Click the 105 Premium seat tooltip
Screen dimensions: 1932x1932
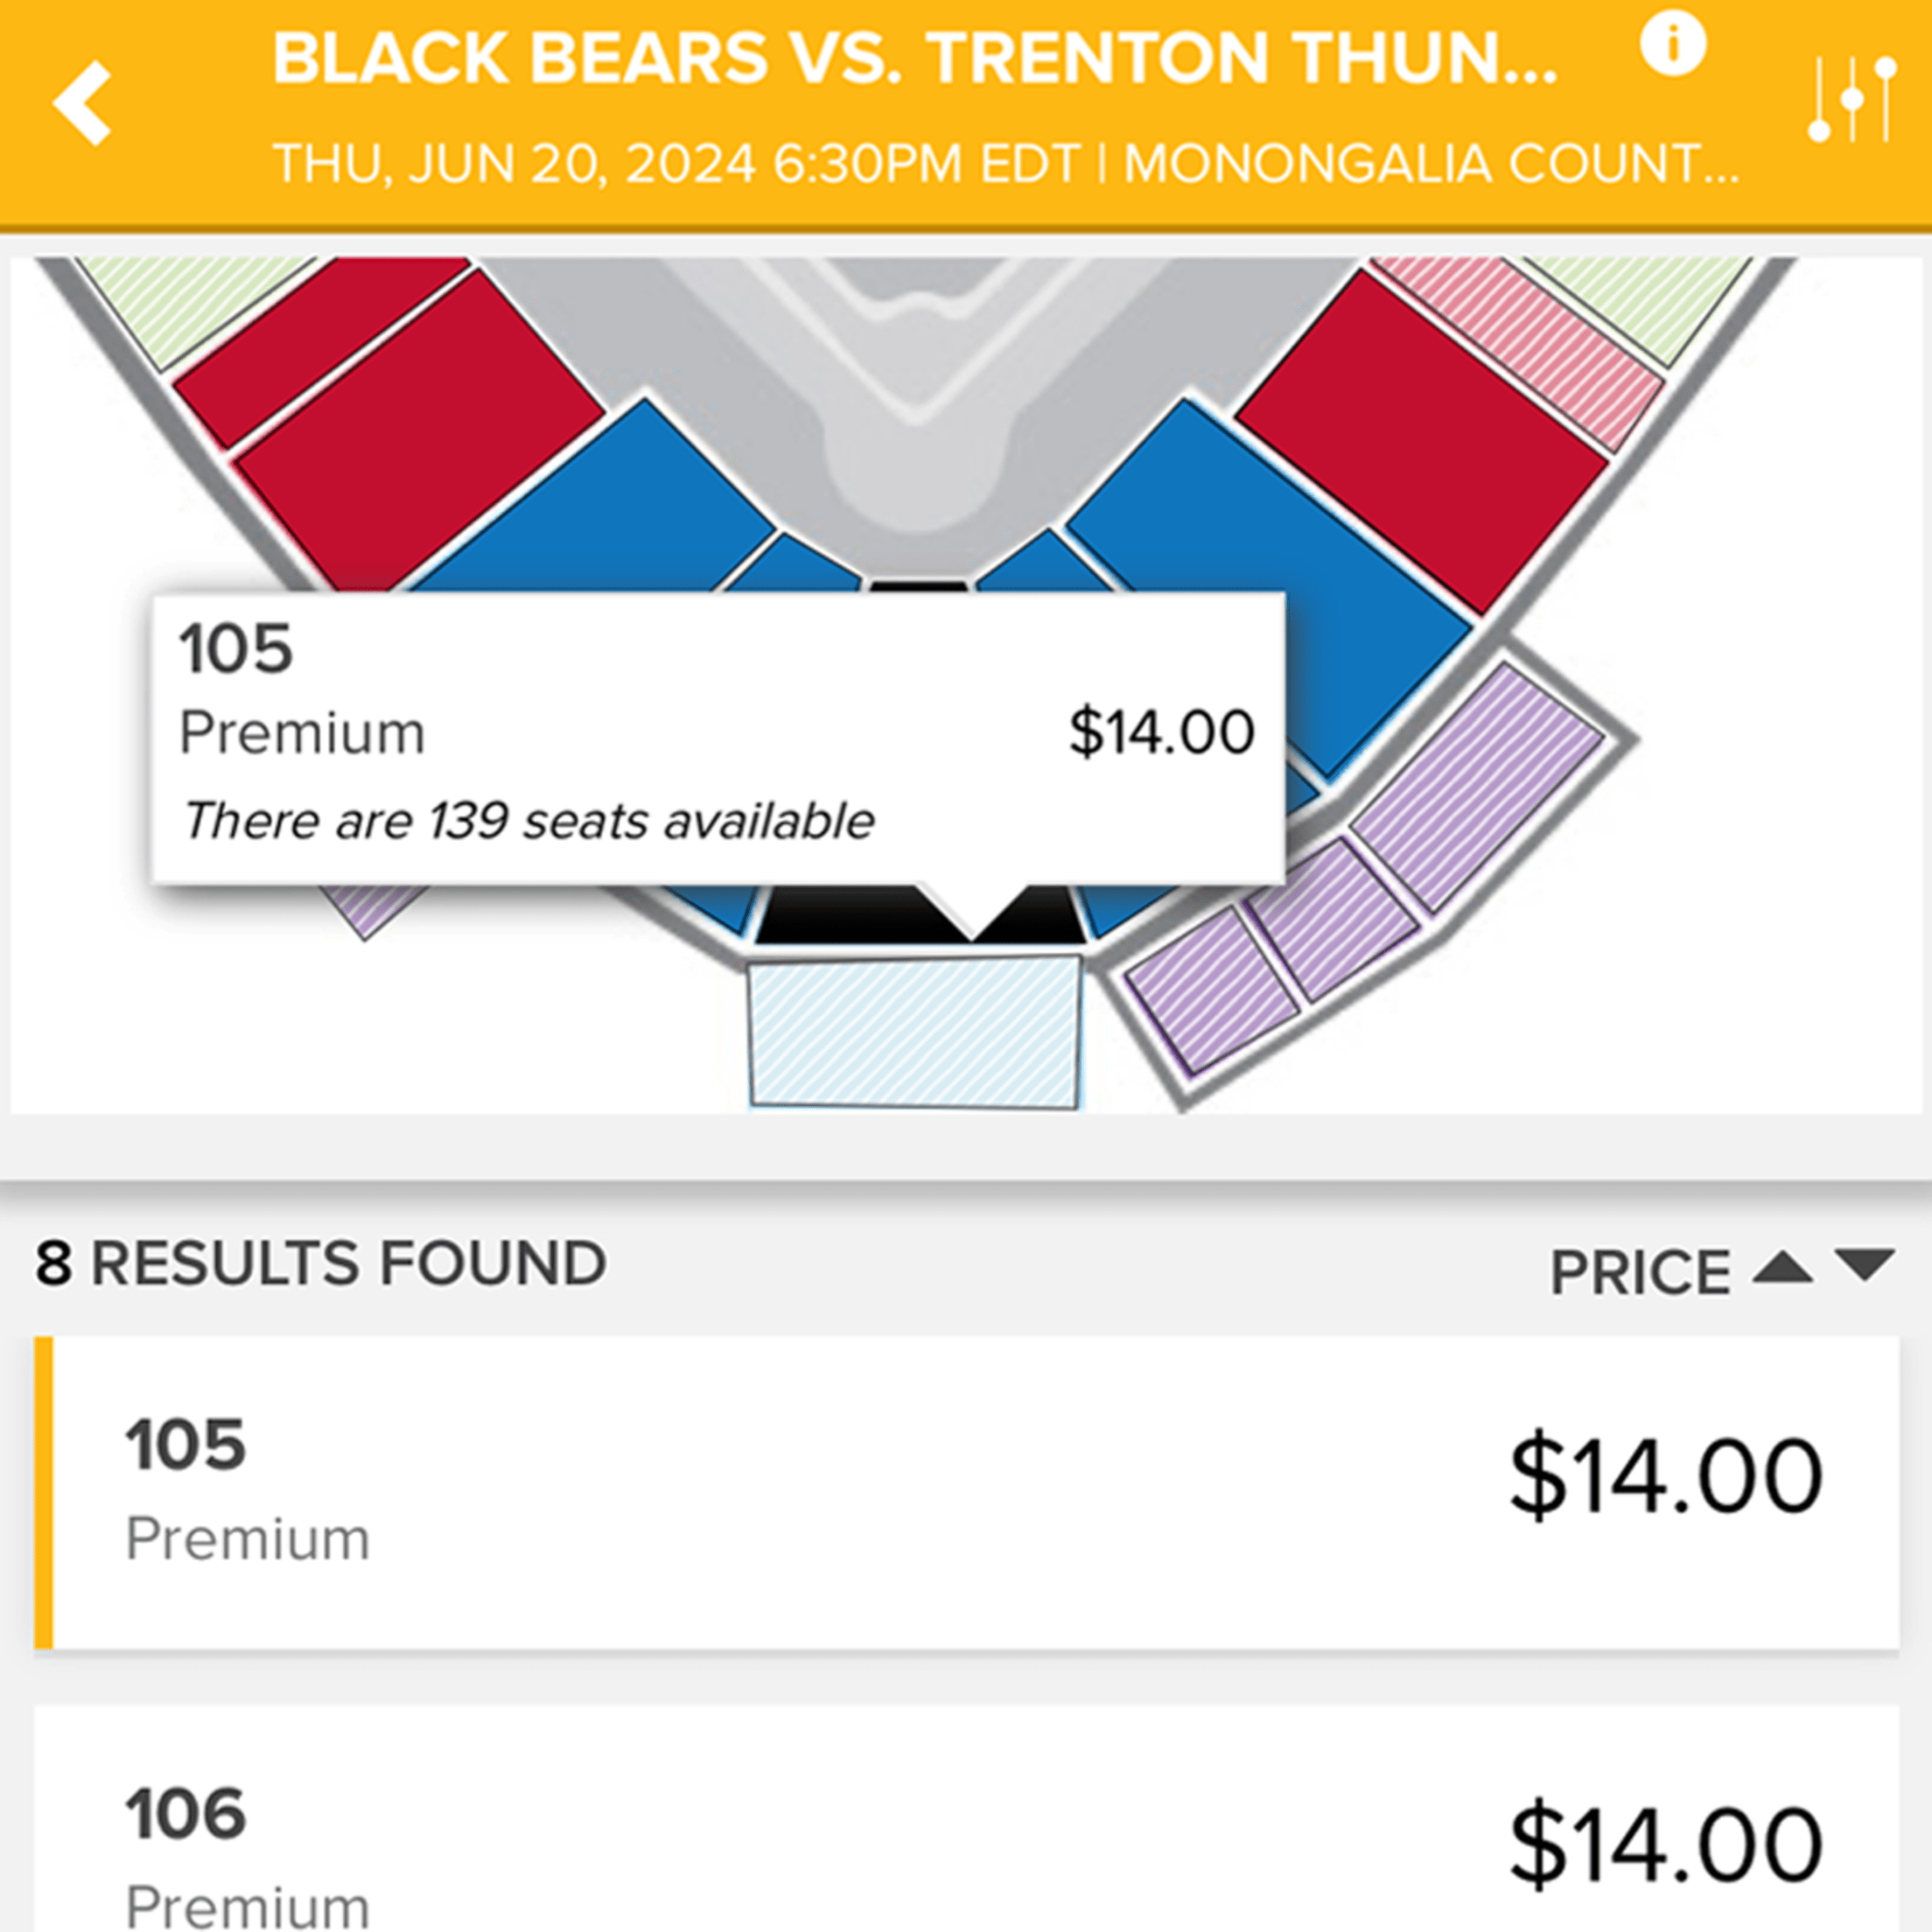click(717, 737)
